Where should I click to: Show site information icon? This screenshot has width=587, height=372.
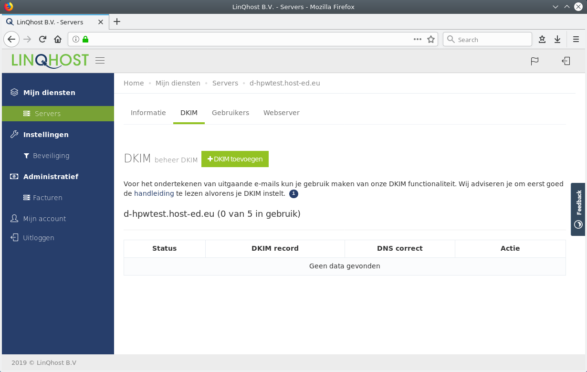tap(75, 40)
